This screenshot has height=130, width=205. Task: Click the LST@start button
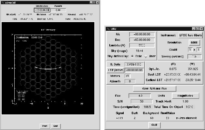click(x=115, y=70)
